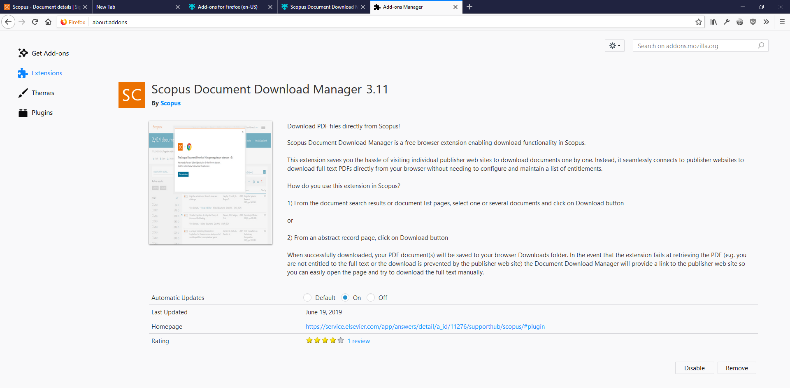Show more toolbar items with the overflow chevron
Viewport: 790px width, 388px height.
[x=766, y=22]
